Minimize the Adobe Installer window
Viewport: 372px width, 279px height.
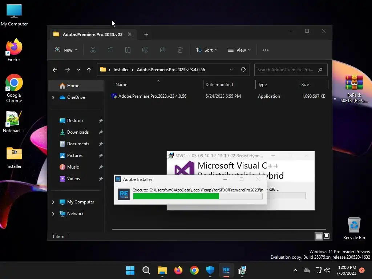[225, 179]
